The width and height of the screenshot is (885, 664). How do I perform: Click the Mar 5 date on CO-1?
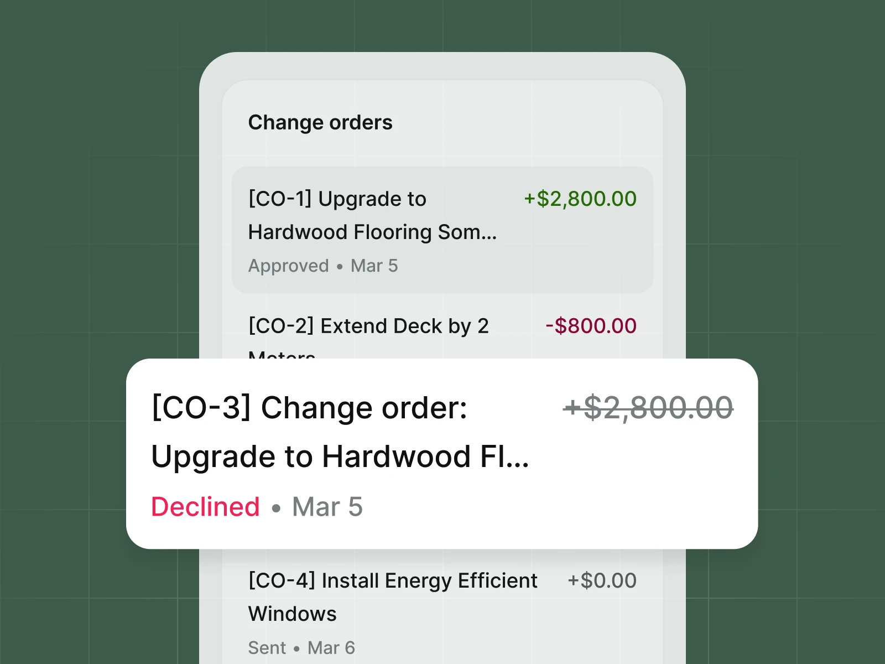[373, 266]
